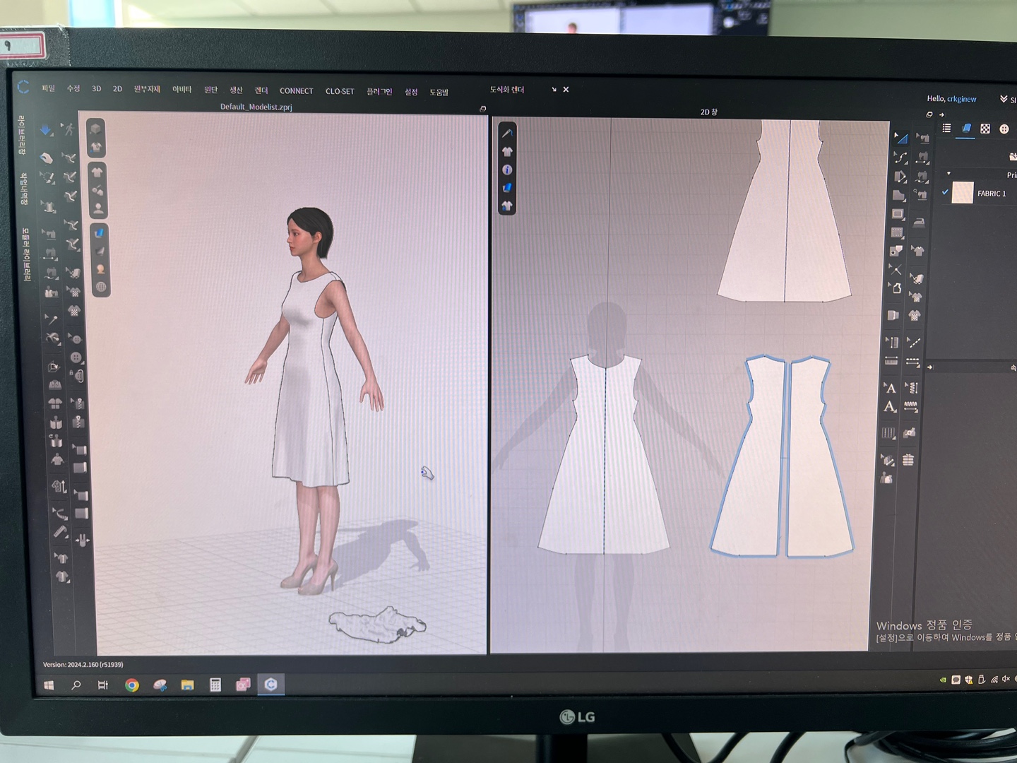Open the button tab icon in Object Browser
The width and height of the screenshot is (1017, 763).
1004,129
